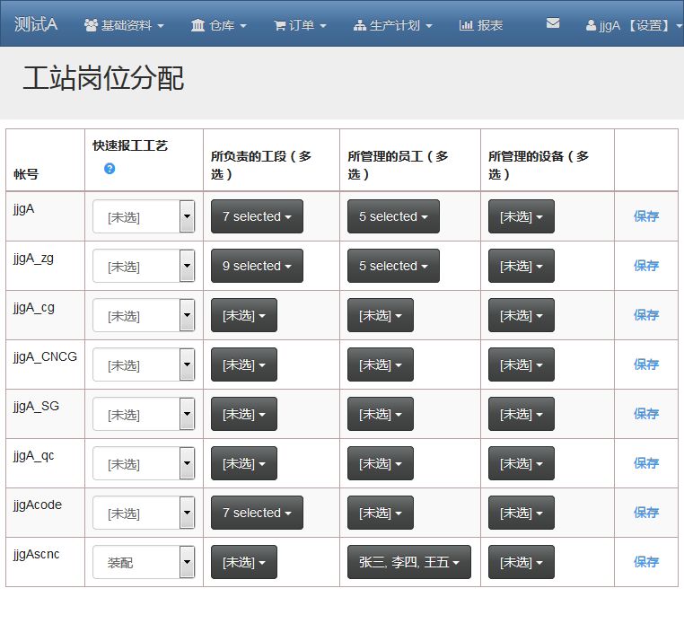This screenshot has height=641, width=684.
Task: Click the 测试A brand logo
Action: point(36,24)
